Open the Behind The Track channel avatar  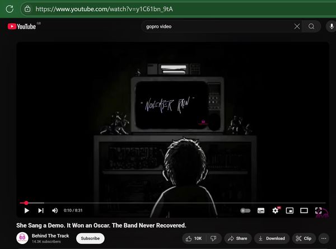tap(22, 238)
